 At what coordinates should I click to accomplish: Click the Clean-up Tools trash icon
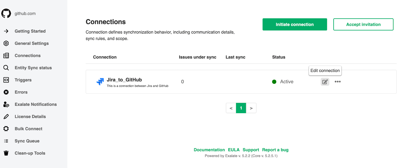tap(6, 153)
